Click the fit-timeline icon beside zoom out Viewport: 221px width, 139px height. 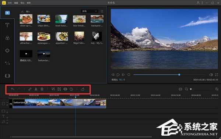pyautogui.click(x=180, y=89)
